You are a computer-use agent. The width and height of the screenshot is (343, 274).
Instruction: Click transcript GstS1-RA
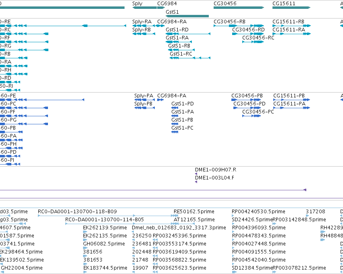click(x=177, y=38)
